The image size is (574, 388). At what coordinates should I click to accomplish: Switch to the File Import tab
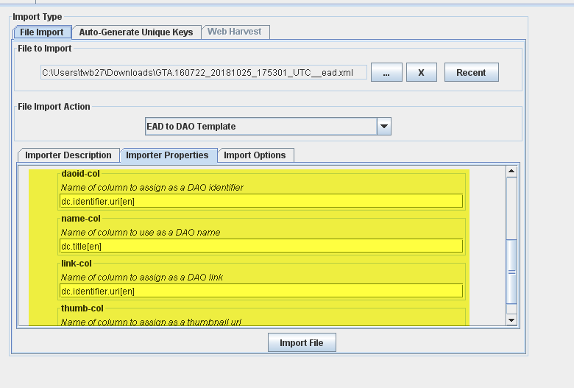coord(42,32)
